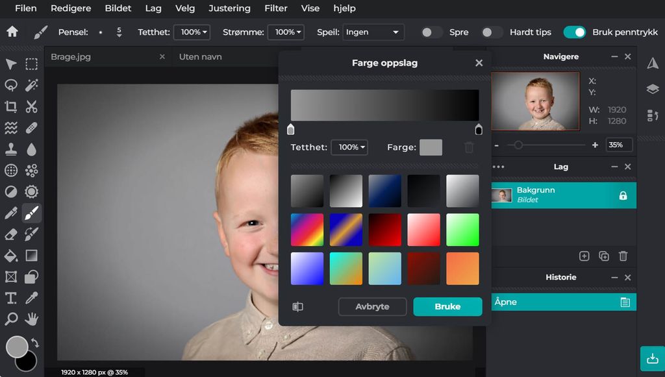Select the Paint Bucket fill tool
The image size is (665, 377).
pyautogui.click(x=11, y=255)
